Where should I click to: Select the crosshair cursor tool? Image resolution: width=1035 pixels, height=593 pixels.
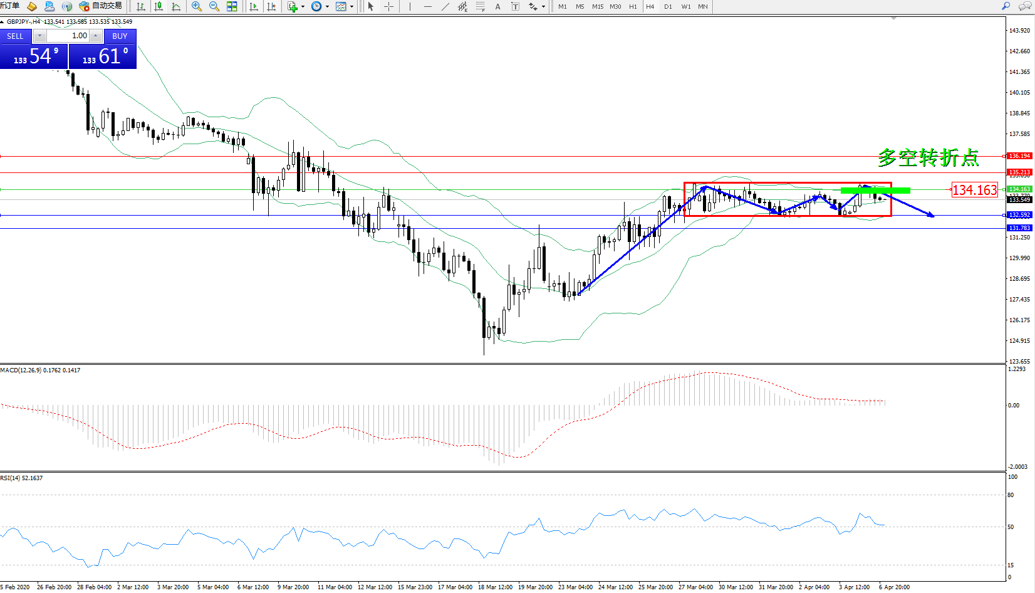[x=388, y=6]
